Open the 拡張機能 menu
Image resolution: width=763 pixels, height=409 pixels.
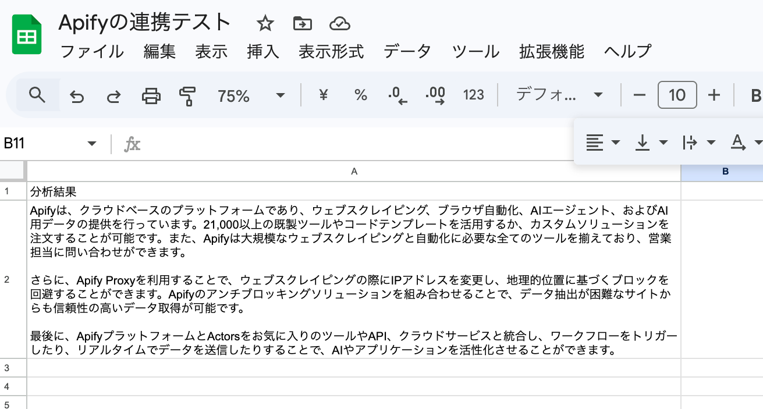[552, 52]
